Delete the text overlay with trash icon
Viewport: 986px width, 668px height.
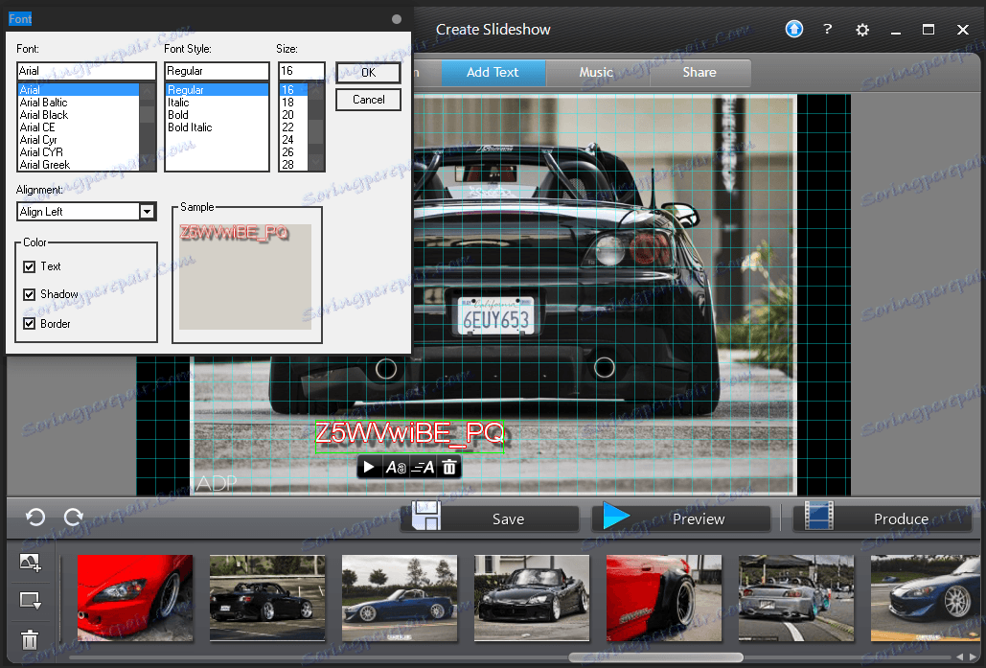(x=448, y=468)
